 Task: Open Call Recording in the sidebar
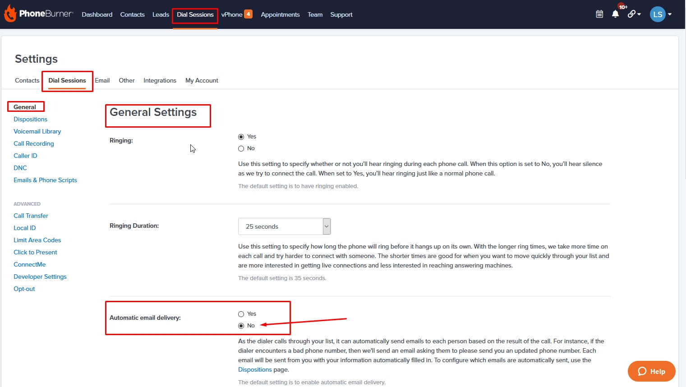click(x=34, y=143)
